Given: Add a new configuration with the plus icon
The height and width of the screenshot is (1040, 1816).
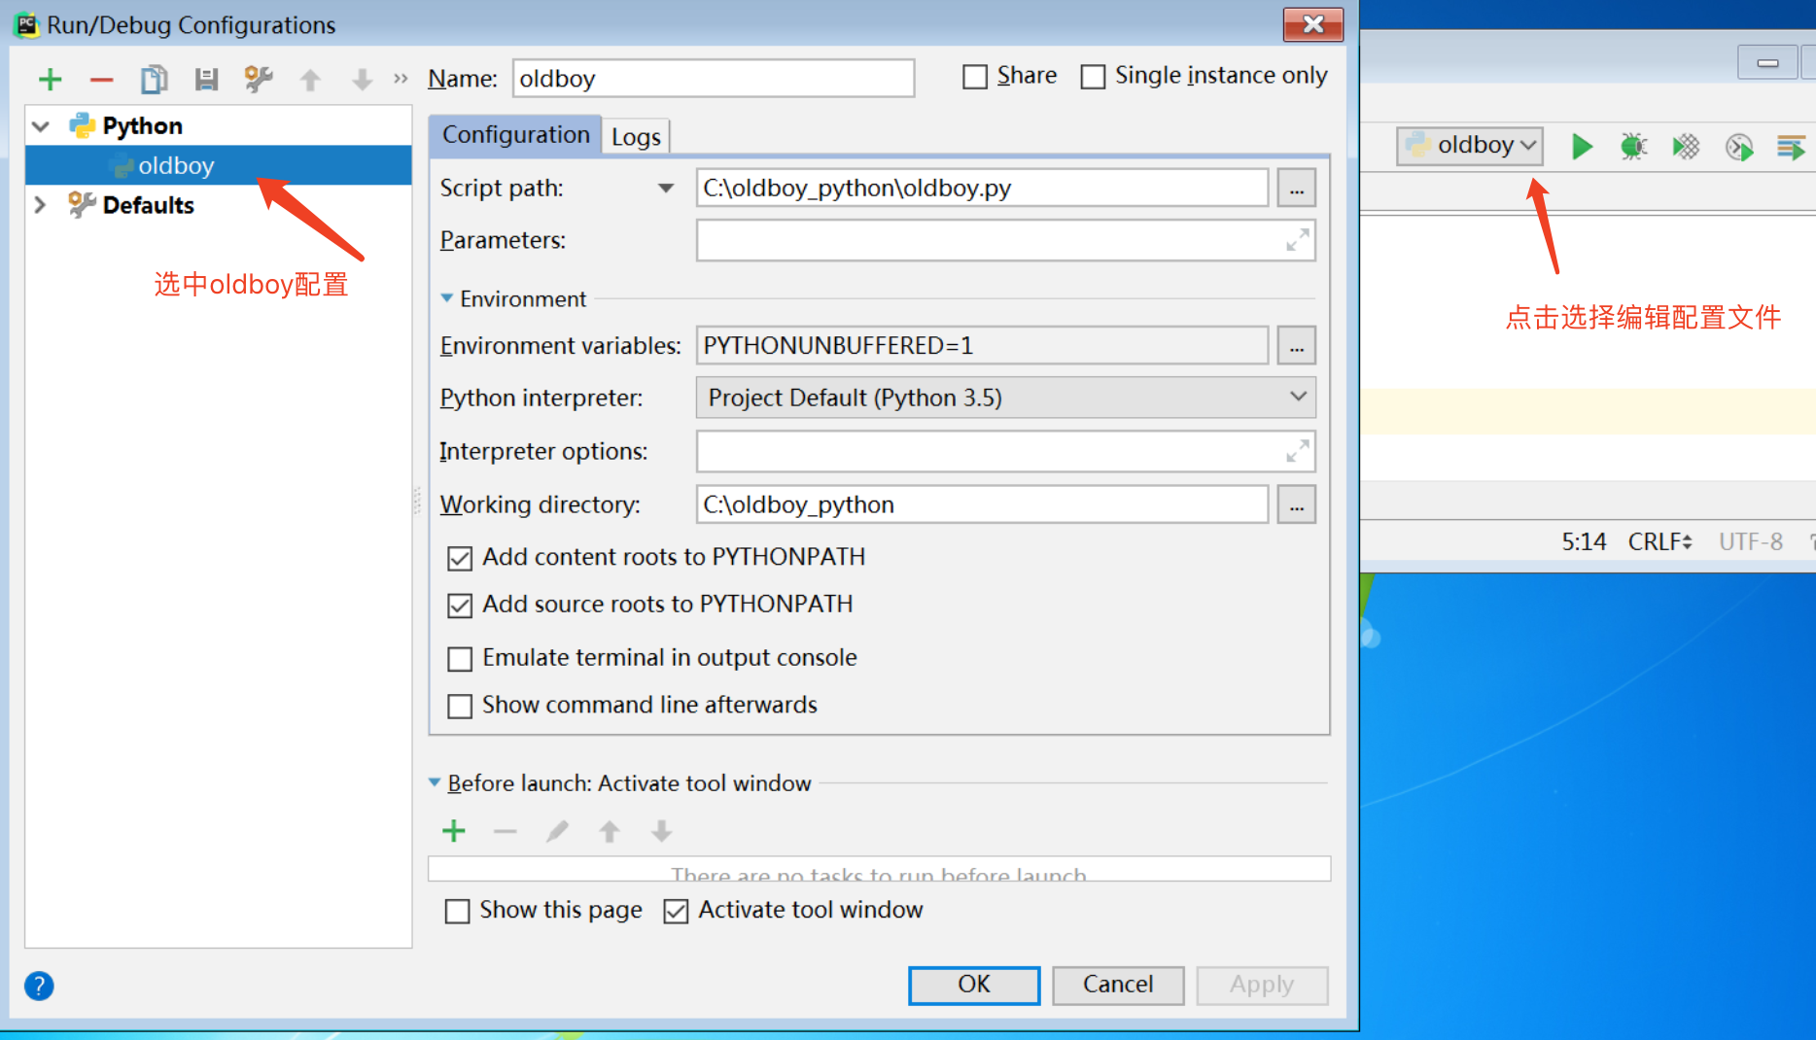Looking at the screenshot, I should click(50, 79).
